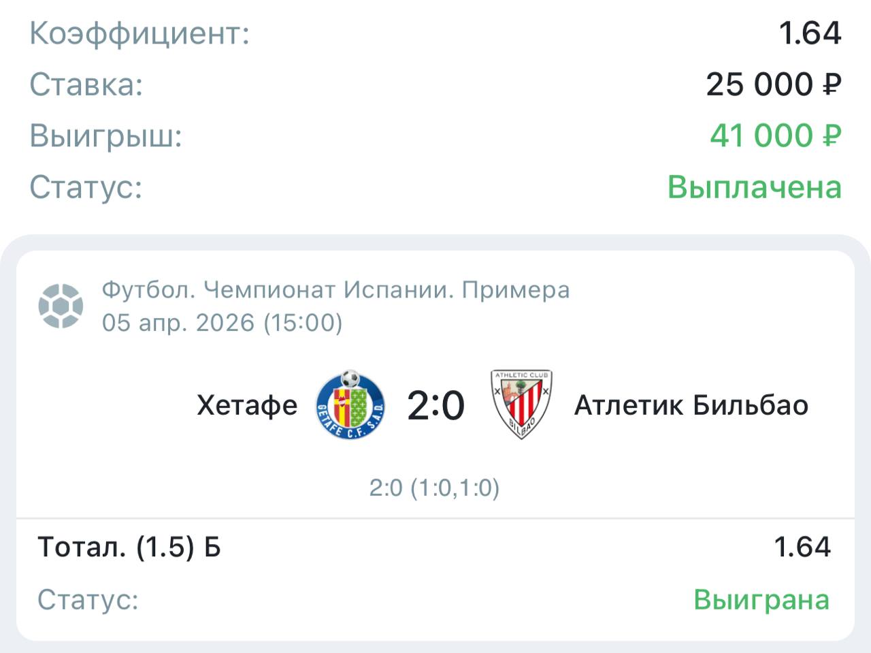Click the green Выплачена payout status
Image resolution: width=871 pixels, height=653 pixels.
pyautogui.click(x=754, y=187)
